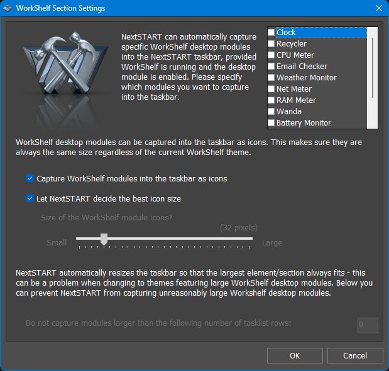This screenshot has height=371, width=389.
Task: Select the Battery Monitor list entry
Action: point(304,122)
